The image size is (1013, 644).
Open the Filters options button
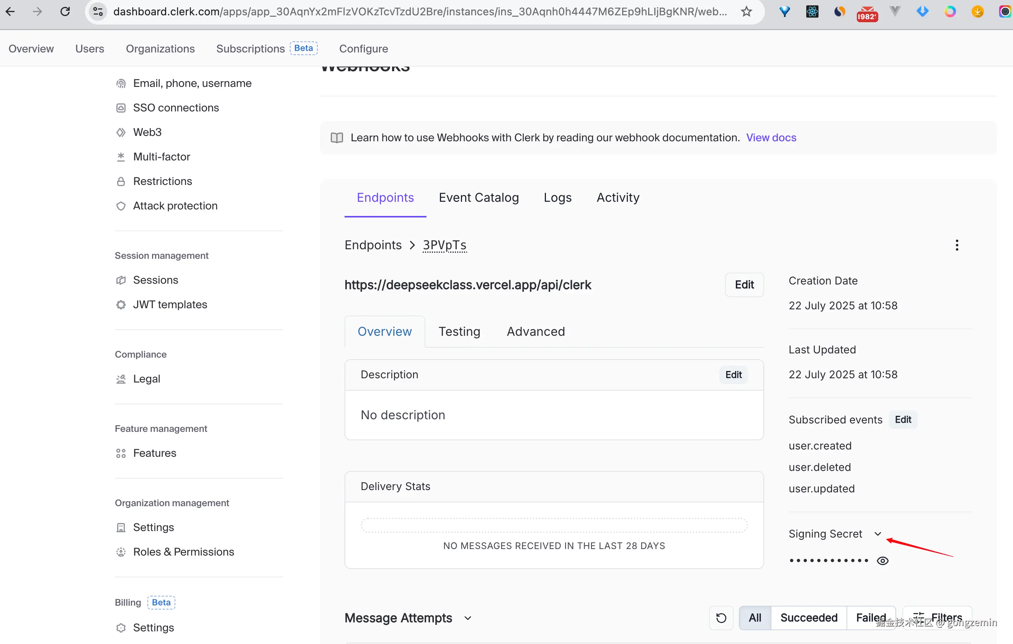937,618
